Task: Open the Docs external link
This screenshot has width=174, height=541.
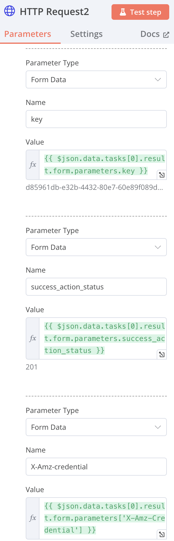Action: [155, 34]
